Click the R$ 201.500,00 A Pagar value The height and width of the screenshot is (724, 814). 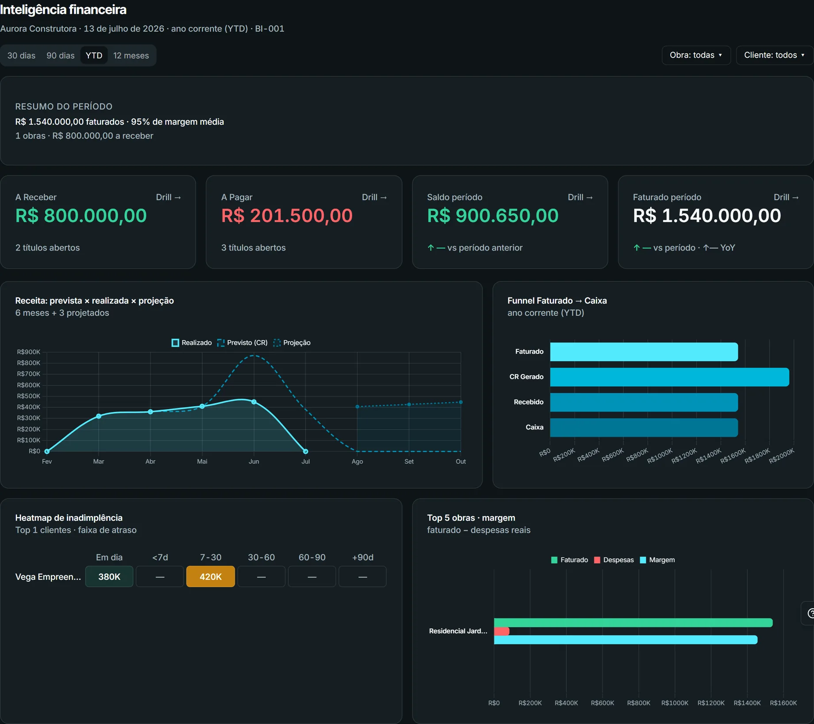coord(287,216)
